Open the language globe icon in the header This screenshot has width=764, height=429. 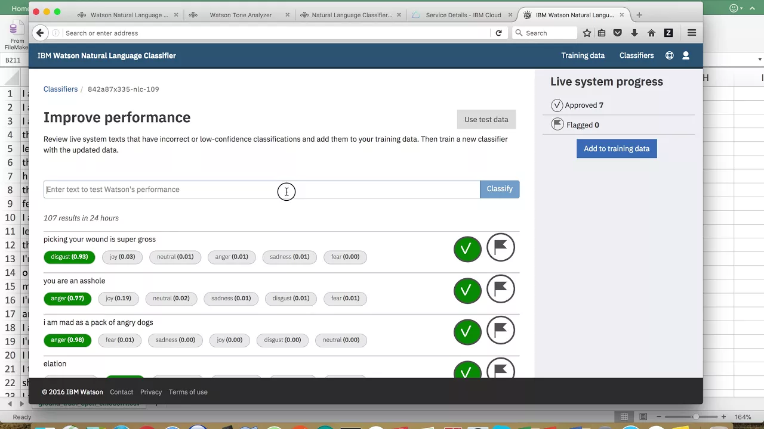pos(670,55)
